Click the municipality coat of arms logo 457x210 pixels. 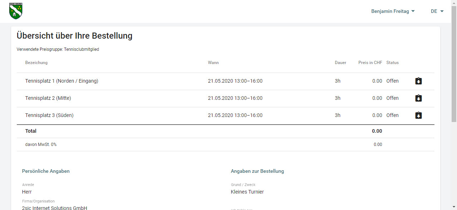pyautogui.click(x=16, y=11)
